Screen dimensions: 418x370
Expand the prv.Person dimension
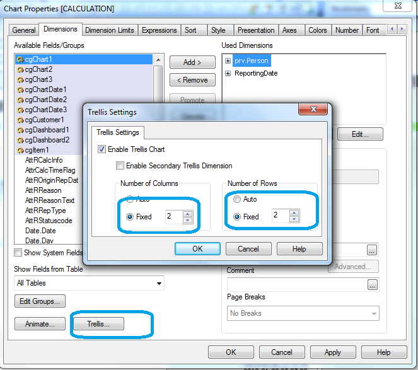click(228, 61)
